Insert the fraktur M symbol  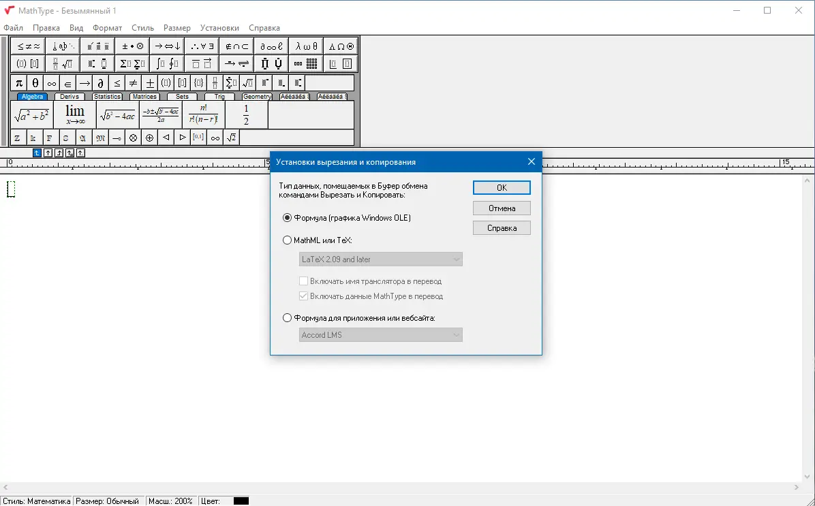100,138
